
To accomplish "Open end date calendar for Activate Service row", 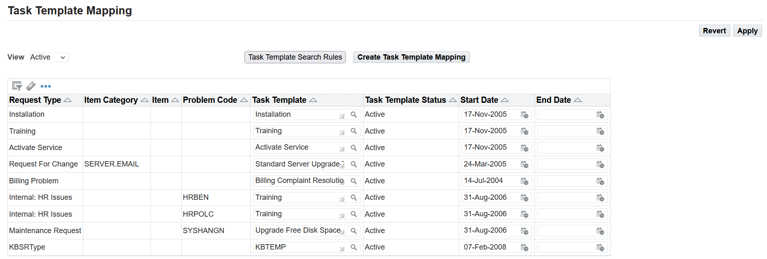I will point(600,148).
